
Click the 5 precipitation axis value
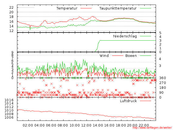(x=160, y=33)
